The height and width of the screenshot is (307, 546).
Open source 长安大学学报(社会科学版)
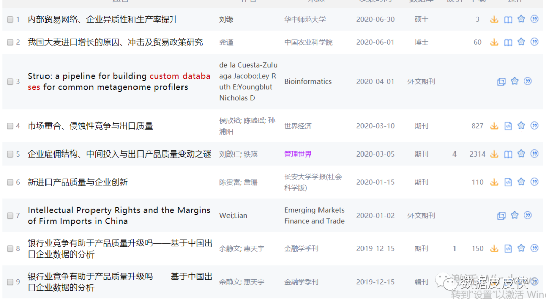pos(313,182)
